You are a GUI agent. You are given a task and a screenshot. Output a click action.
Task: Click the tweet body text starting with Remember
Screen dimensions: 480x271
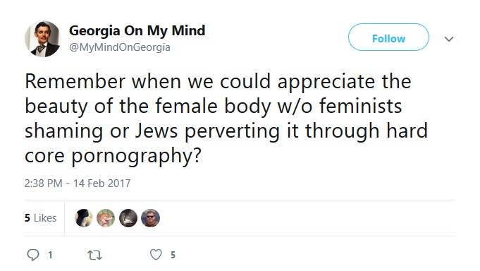point(226,119)
